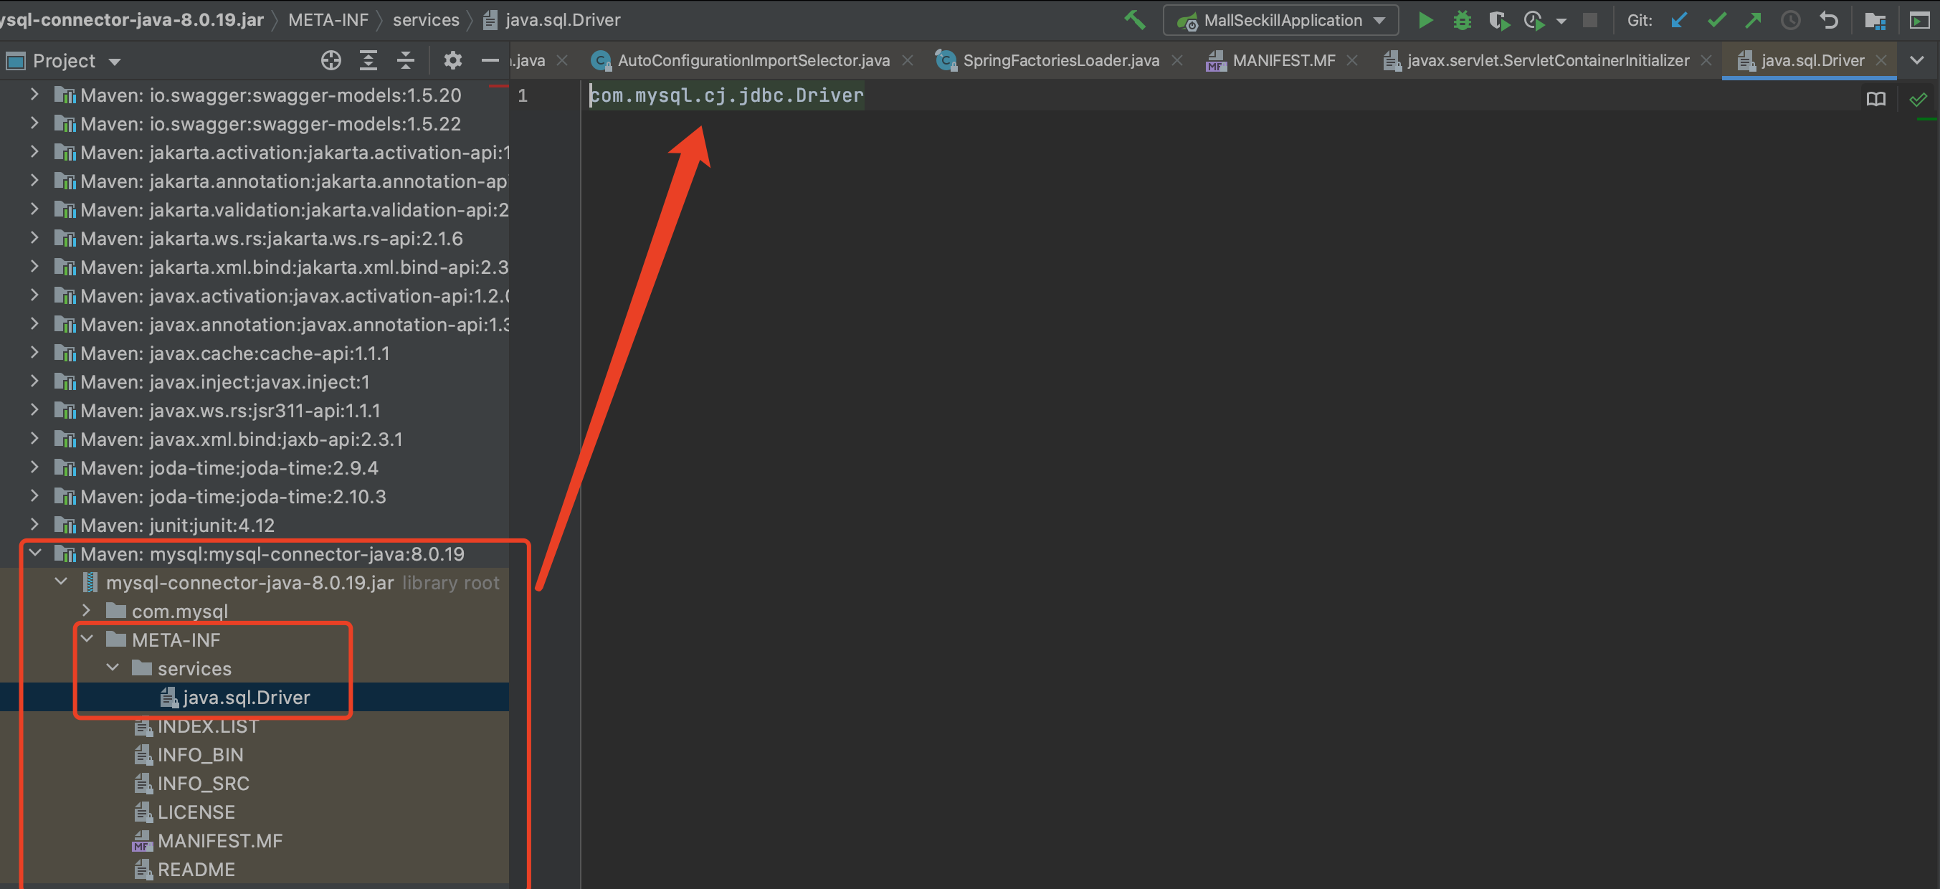
Task: Select the LICENSE file in tree
Action: (196, 812)
